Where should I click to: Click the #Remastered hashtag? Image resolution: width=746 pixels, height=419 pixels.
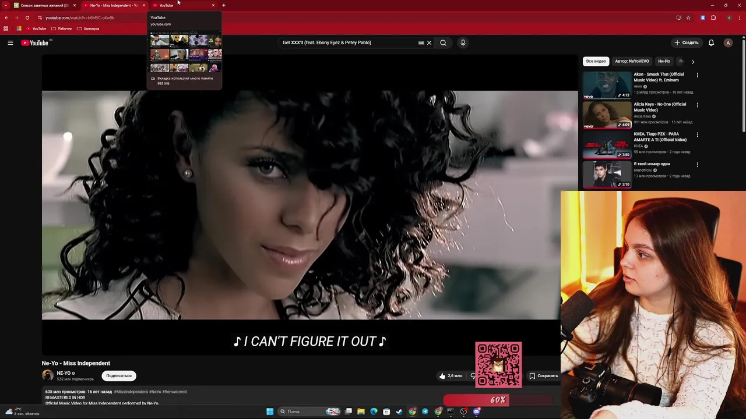click(x=174, y=392)
